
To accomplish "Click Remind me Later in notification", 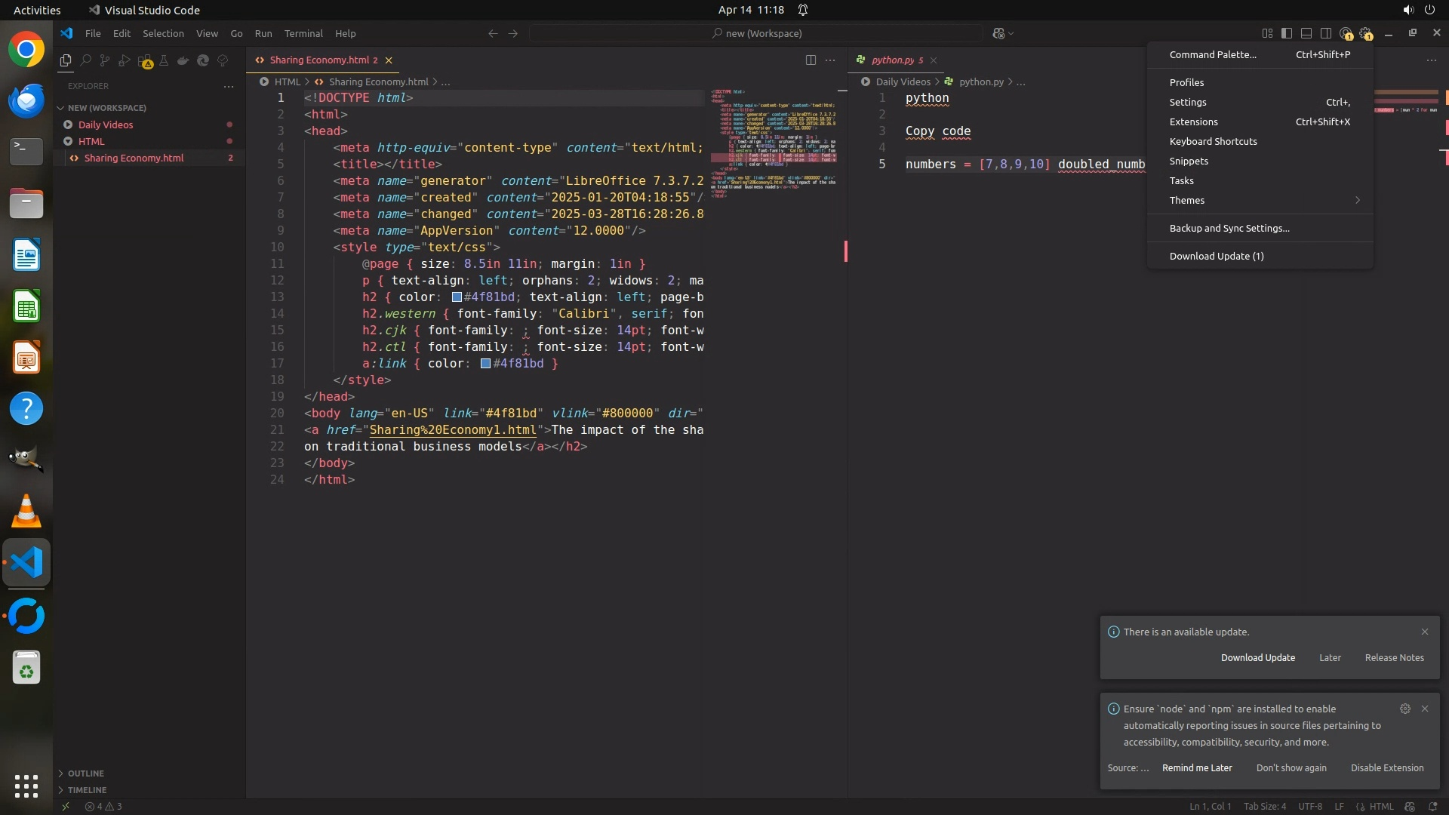I will pyautogui.click(x=1197, y=767).
